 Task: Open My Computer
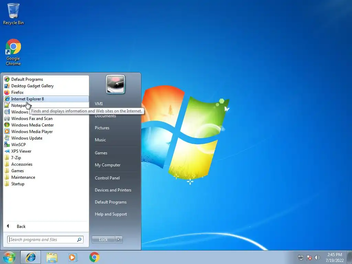click(108, 165)
